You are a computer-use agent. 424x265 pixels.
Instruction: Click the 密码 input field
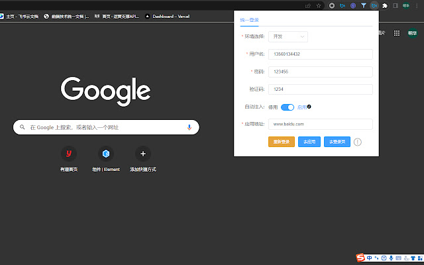[x=321, y=72]
